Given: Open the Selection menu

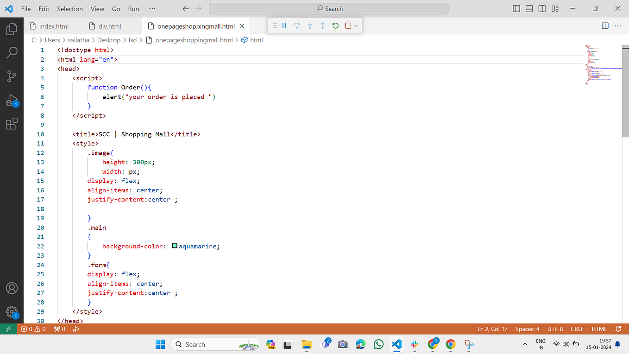Looking at the screenshot, I should pos(69,8).
